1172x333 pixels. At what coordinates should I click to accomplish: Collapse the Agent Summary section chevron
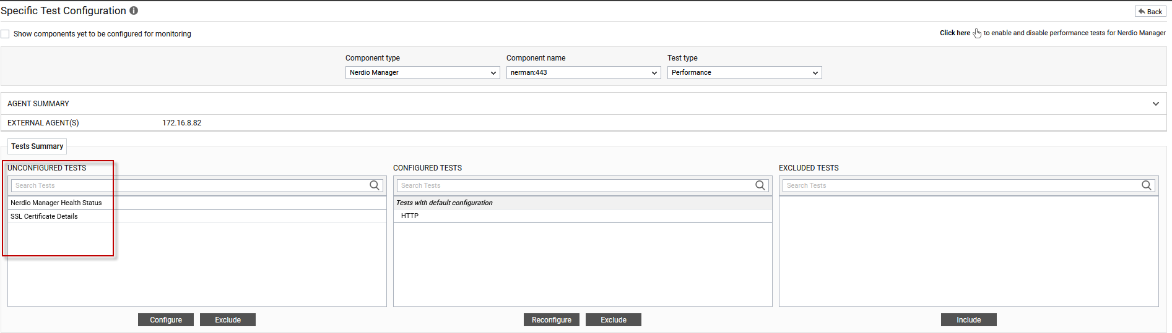point(1155,104)
